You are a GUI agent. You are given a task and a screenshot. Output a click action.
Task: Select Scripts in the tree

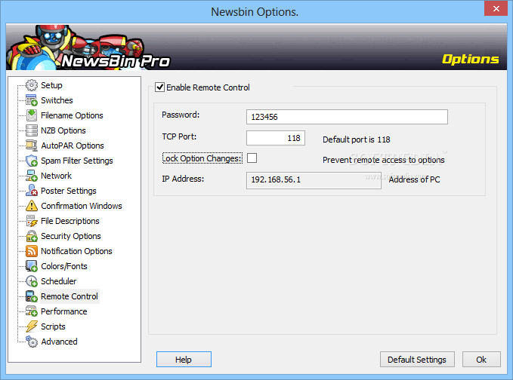pos(53,326)
